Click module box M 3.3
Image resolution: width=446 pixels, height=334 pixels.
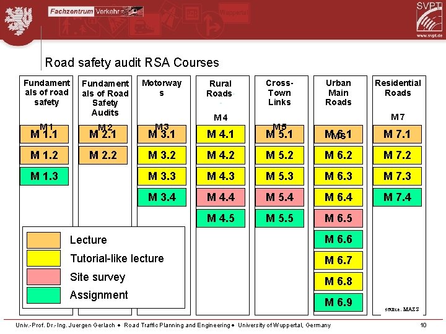click(x=162, y=176)
